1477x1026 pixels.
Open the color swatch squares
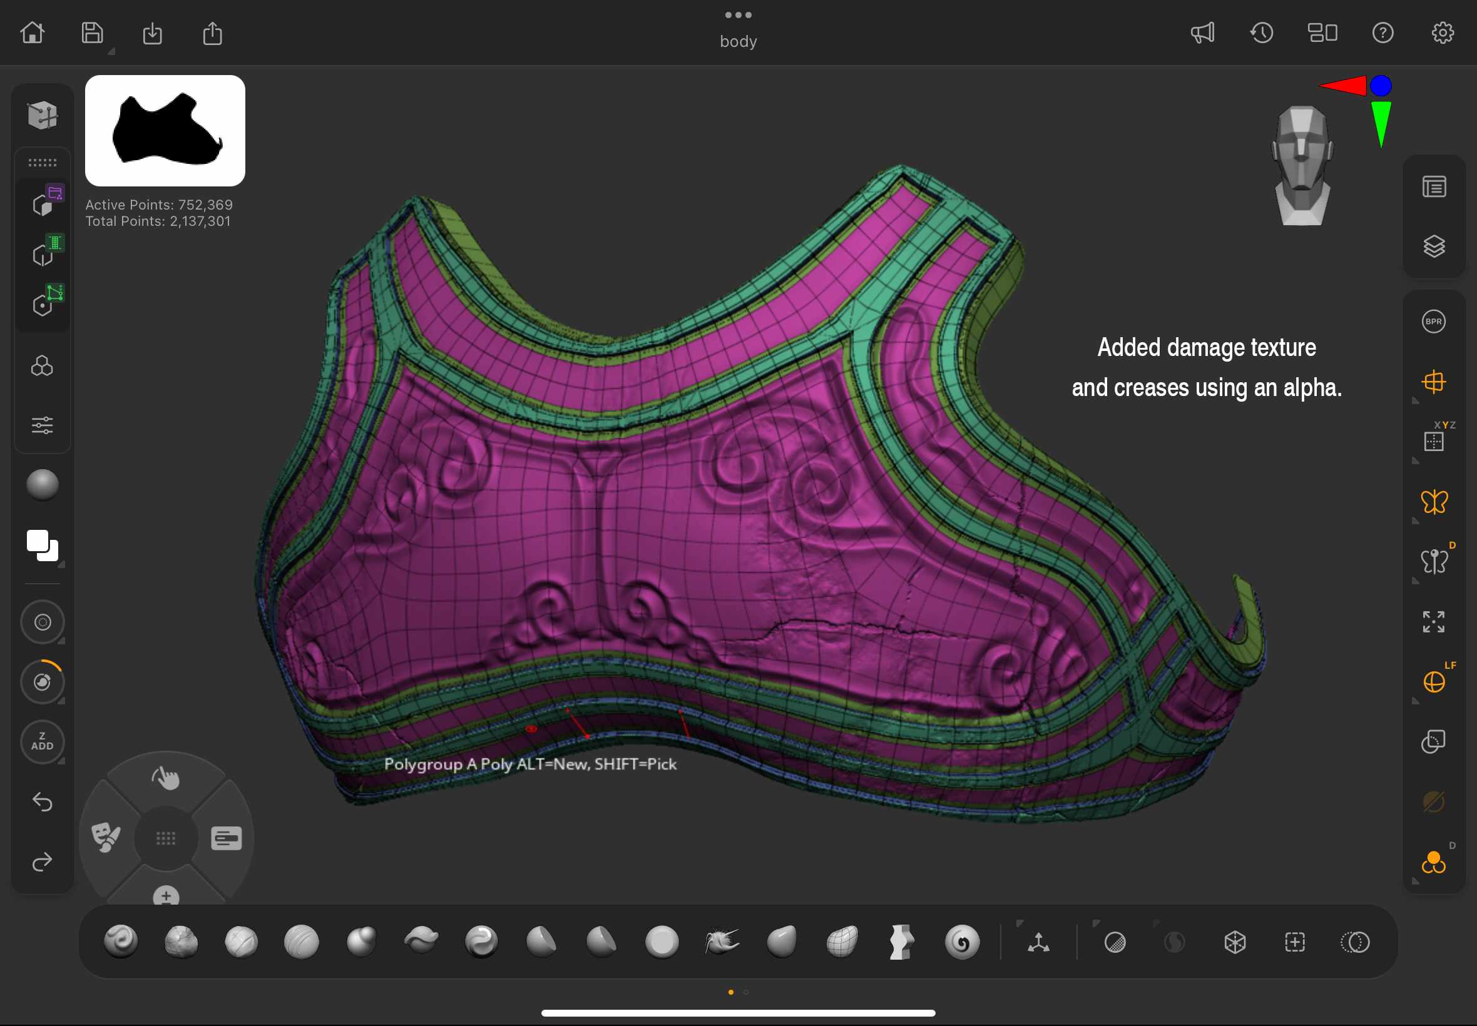tap(43, 546)
